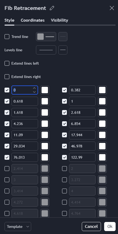Uncheck the 0.618 level checkbox

(7, 101)
